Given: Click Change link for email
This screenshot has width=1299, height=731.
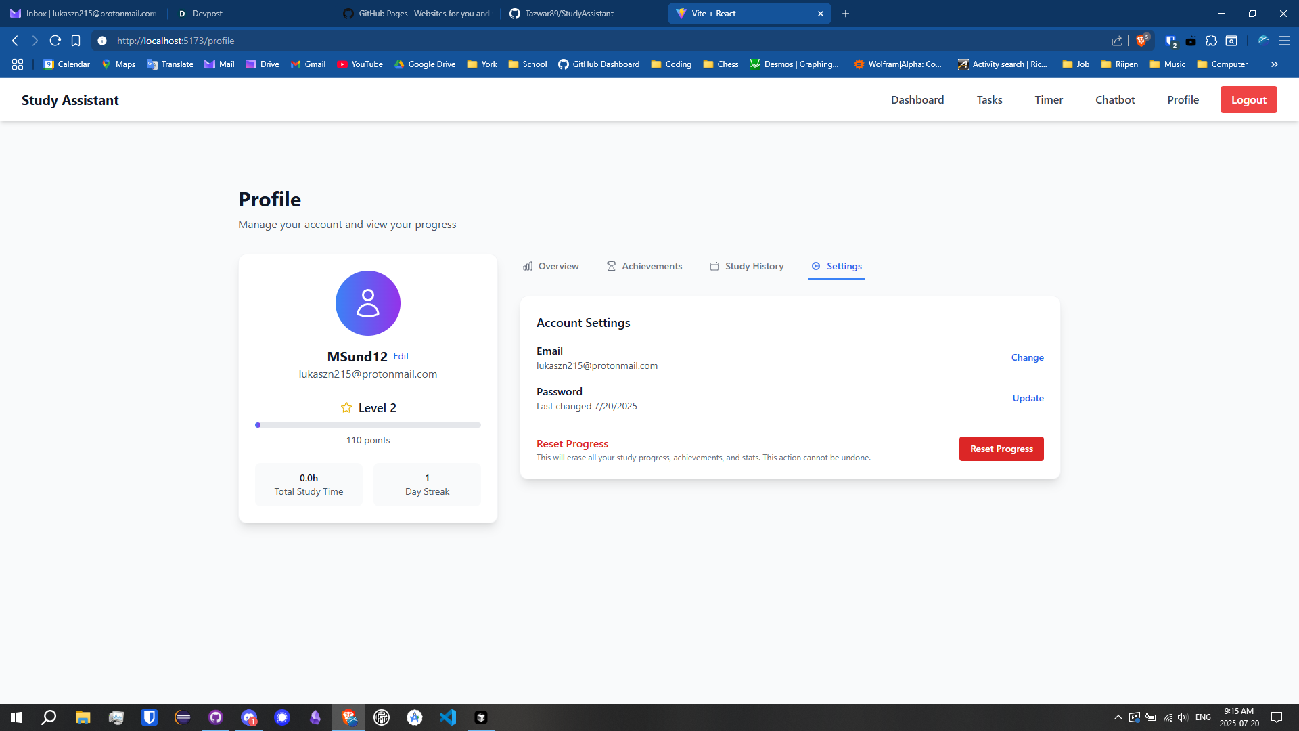Looking at the screenshot, I should pyautogui.click(x=1027, y=357).
